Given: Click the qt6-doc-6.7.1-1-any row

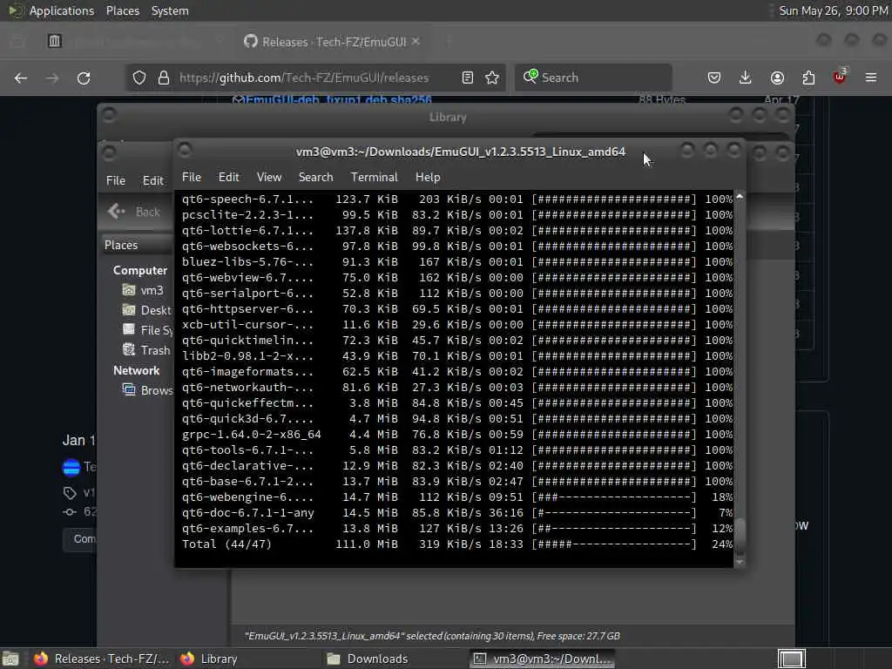Looking at the screenshot, I should (456, 512).
